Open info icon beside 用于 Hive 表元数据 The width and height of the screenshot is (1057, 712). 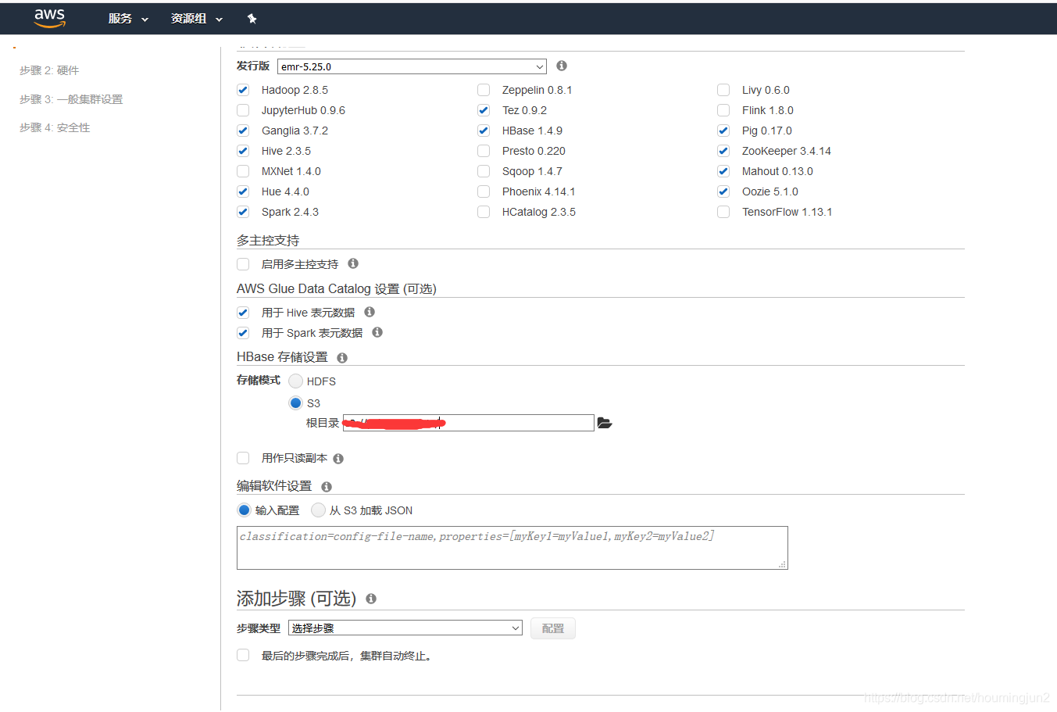click(x=370, y=312)
